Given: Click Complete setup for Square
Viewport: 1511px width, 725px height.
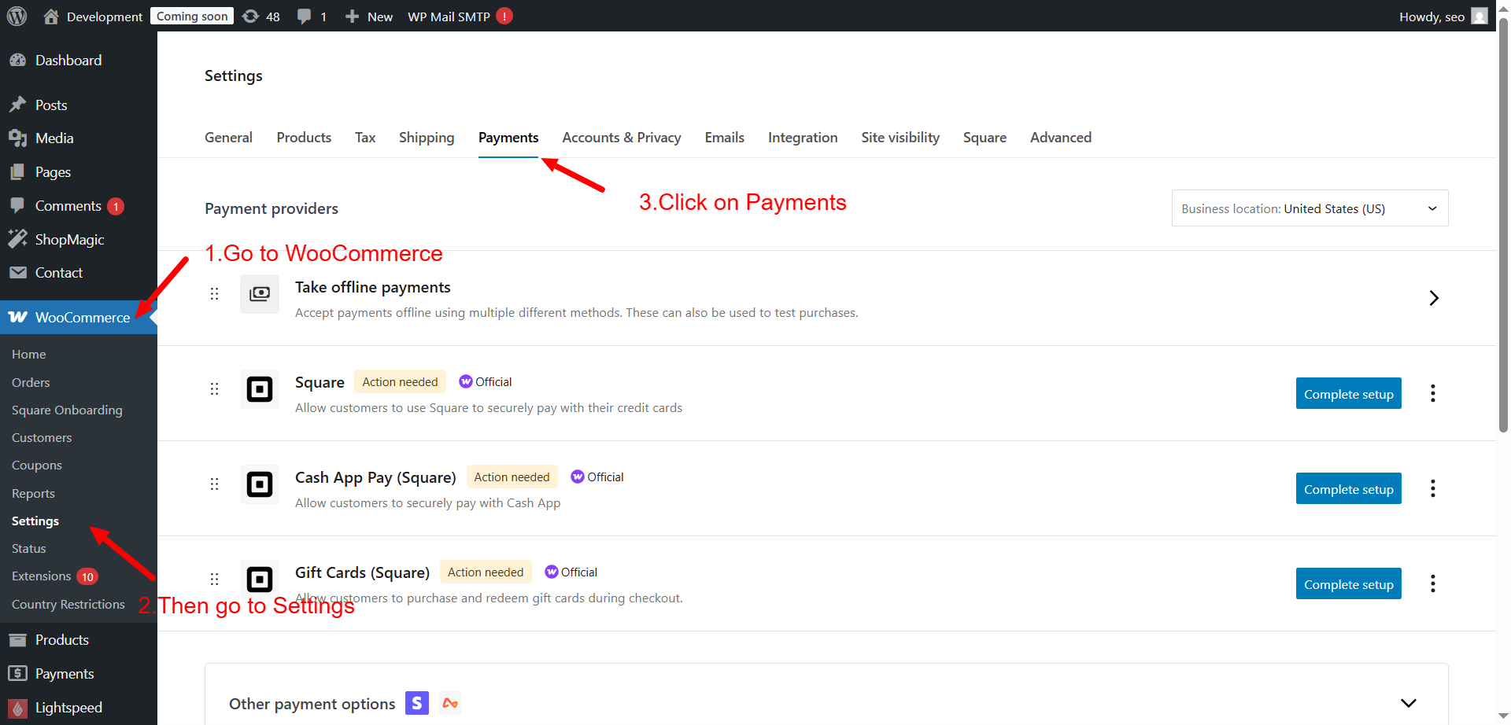Looking at the screenshot, I should [x=1349, y=393].
